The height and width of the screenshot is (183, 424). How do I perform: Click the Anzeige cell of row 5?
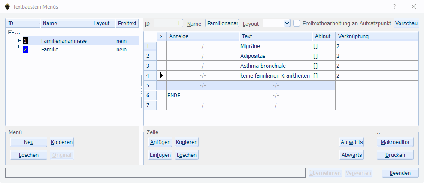pos(203,85)
